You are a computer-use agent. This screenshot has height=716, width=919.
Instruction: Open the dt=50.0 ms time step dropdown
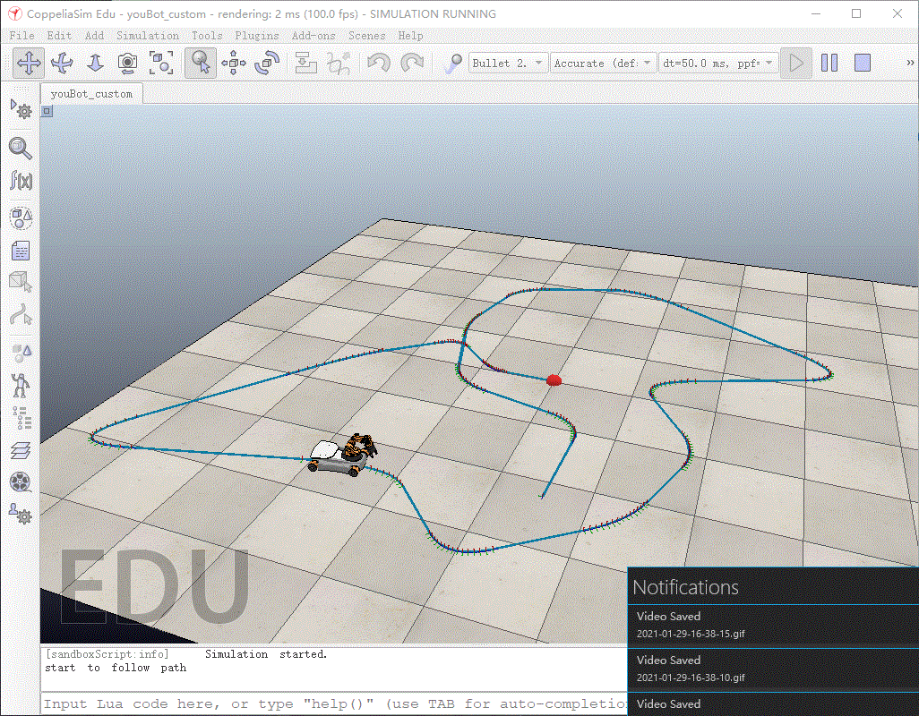click(x=718, y=63)
